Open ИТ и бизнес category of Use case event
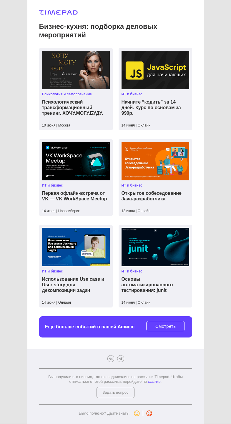Screen dimensions: 231x424 coord(52,271)
